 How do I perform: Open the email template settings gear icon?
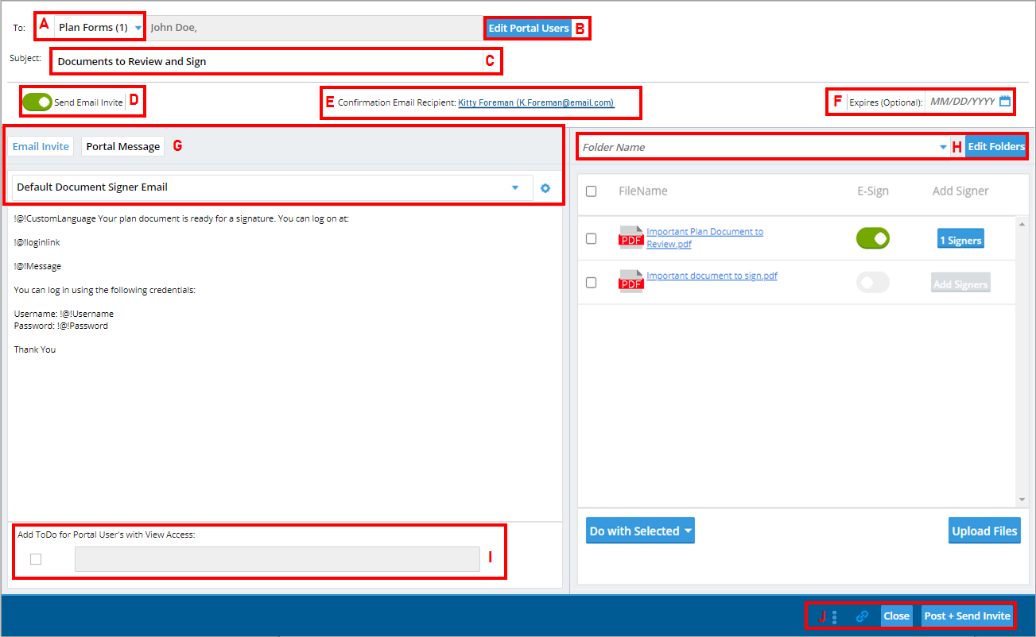545,187
